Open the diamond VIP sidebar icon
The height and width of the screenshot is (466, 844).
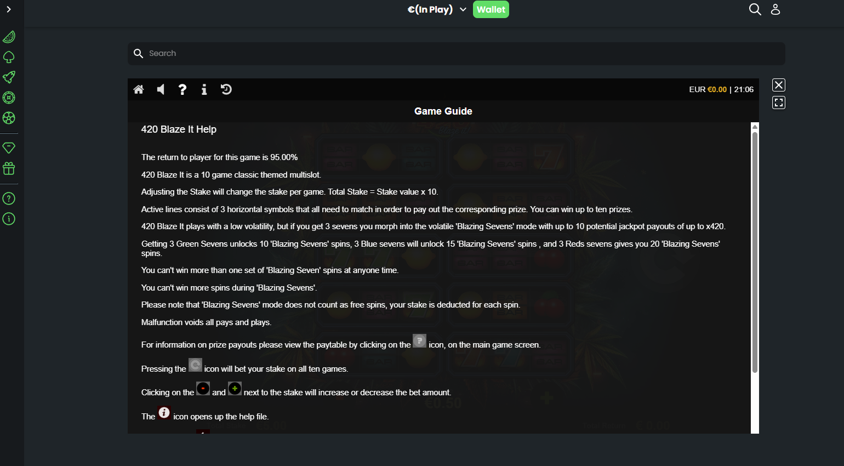tap(9, 148)
